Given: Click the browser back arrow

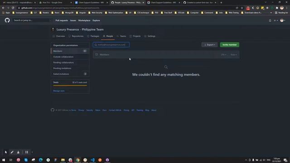Looking at the screenshot, I should point(3,8).
